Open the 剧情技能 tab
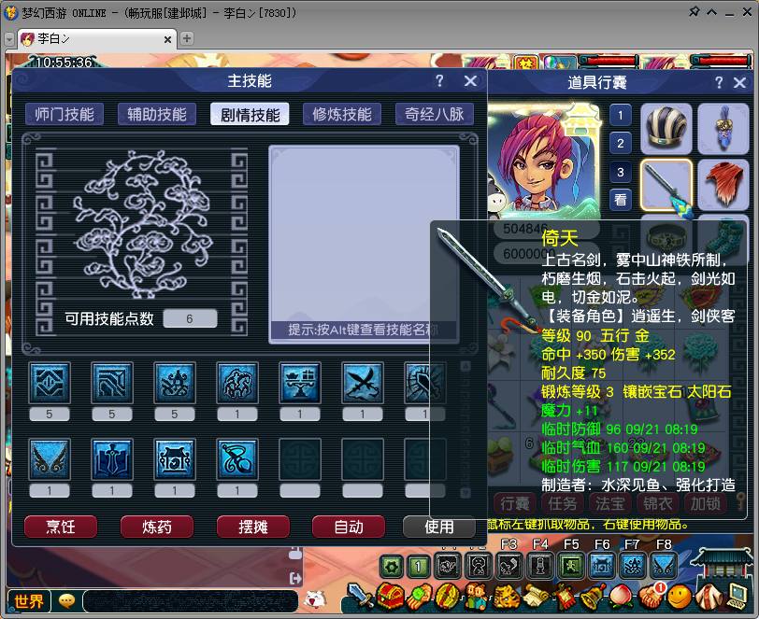This screenshot has height=619, width=759. coord(250,114)
